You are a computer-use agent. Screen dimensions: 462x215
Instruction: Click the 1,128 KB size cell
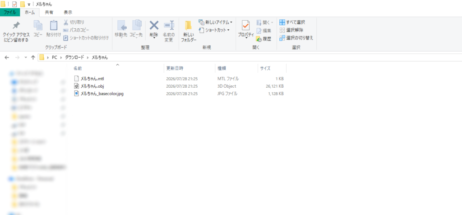[x=276, y=94]
